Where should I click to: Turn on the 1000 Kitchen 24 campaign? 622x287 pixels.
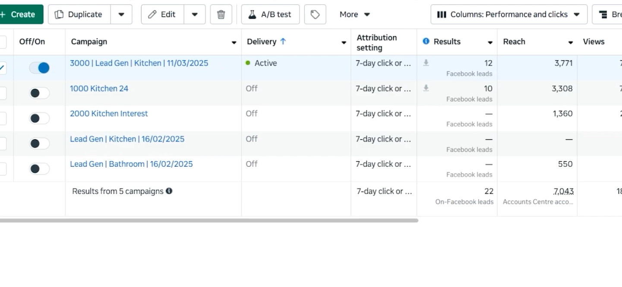tap(39, 93)
